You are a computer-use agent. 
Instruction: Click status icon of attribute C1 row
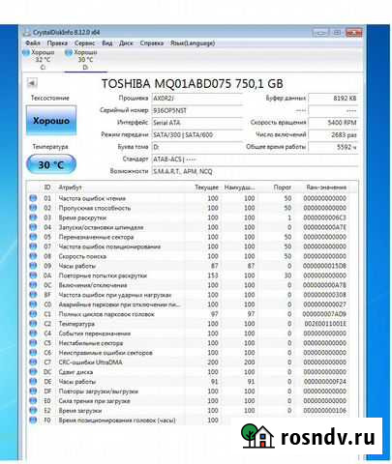coord(33,314)
